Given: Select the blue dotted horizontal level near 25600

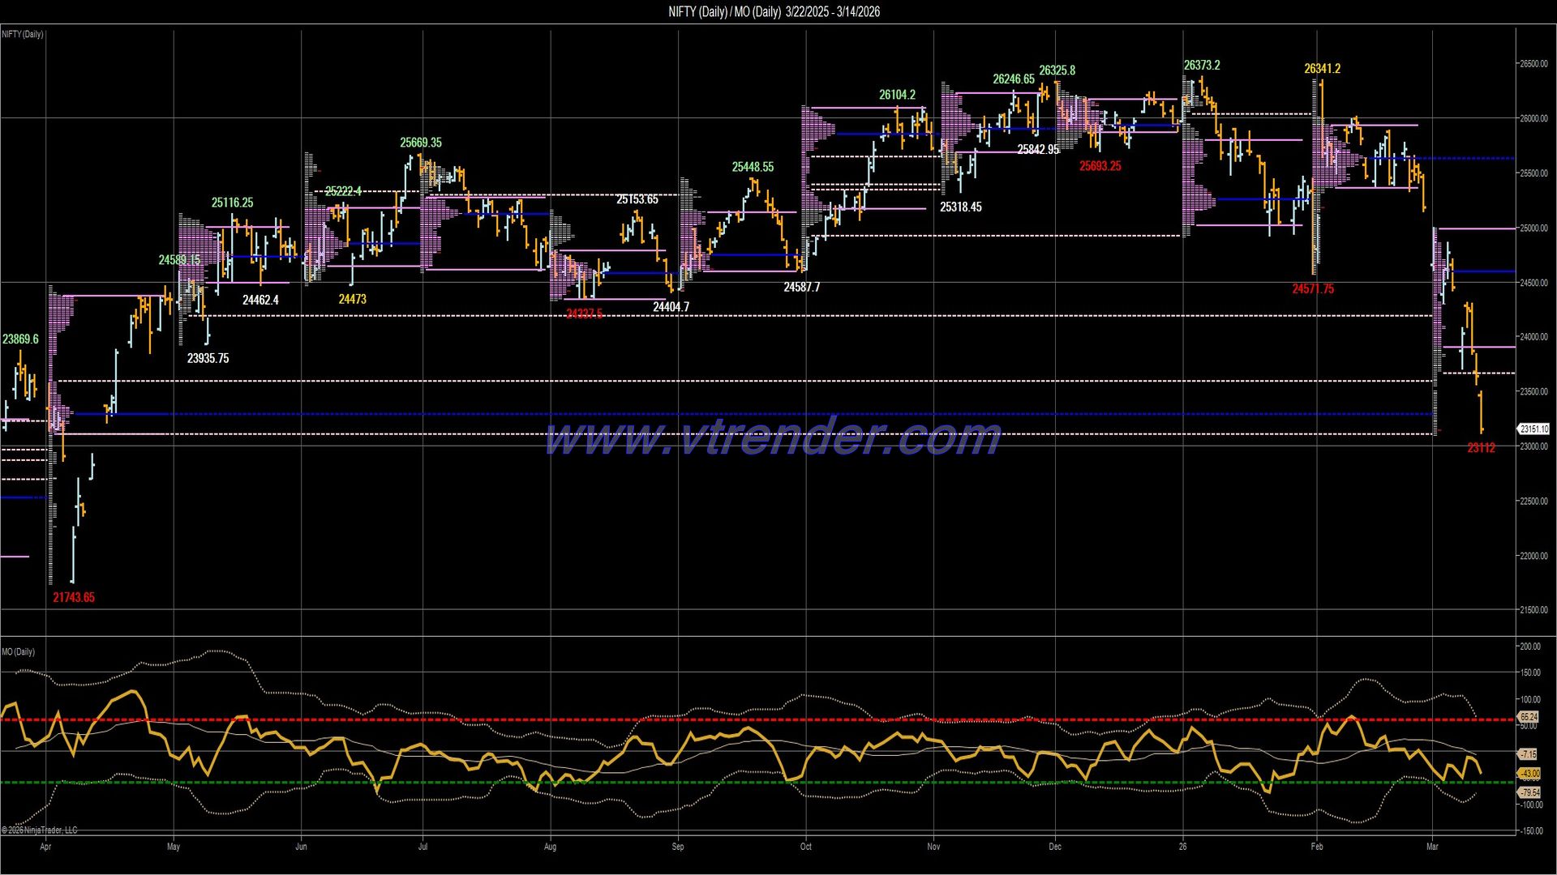Looking at the screenshot, I should 1460,159.
